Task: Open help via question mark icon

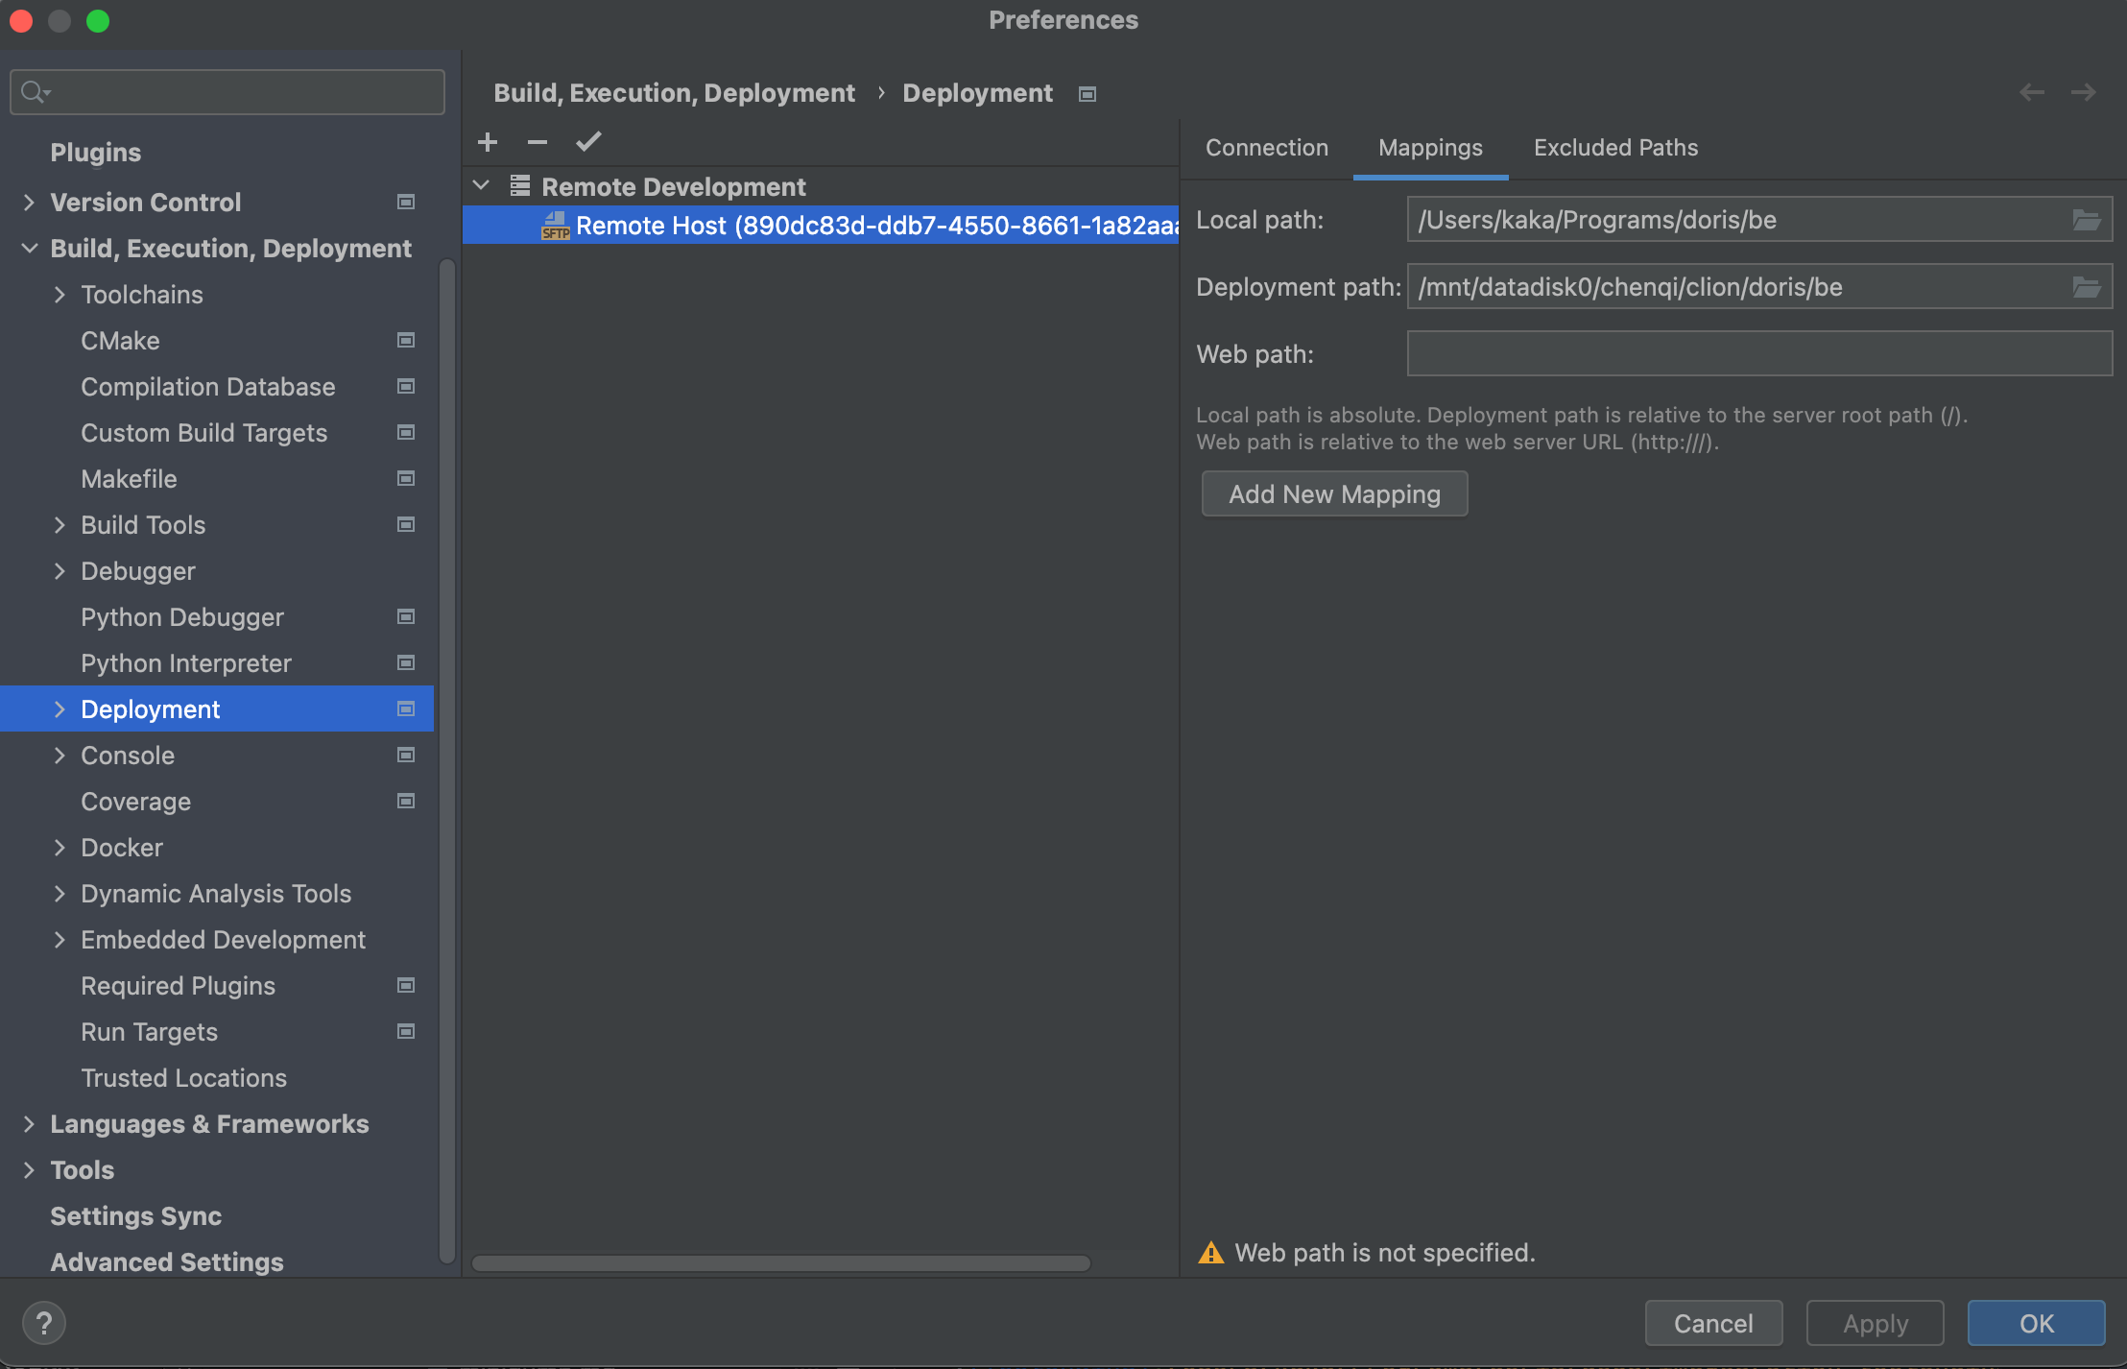Action: click(x=43, y=1323)
